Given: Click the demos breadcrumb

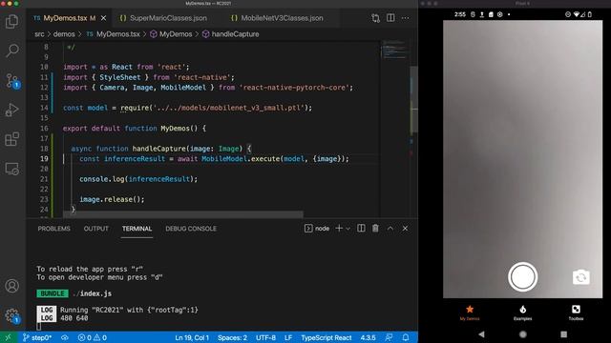Looking at the screenshot, I should 64,34.
